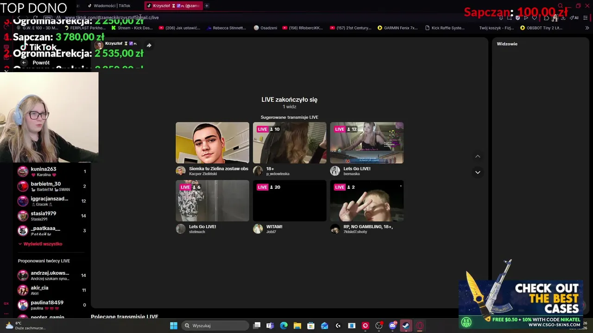Select _paatkaaa__ in the sidebar list
This screenshot has width=593, height=333.
click(x=52, y=231)
